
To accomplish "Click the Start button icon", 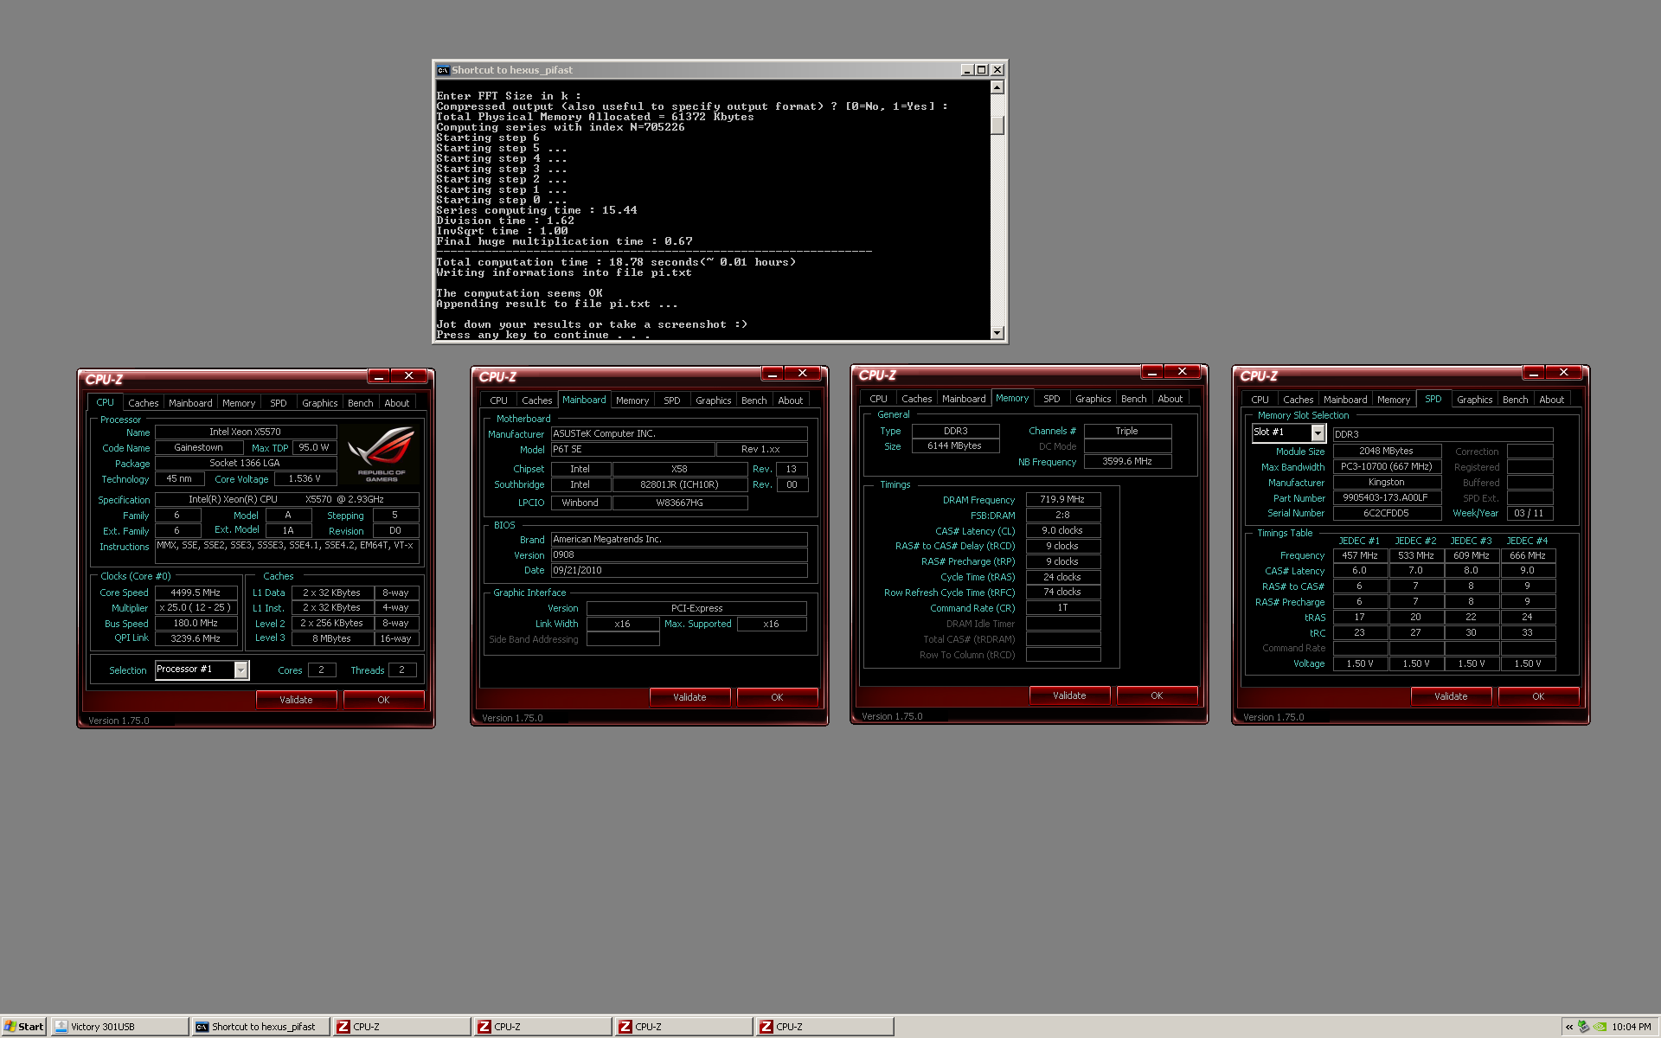I will 23,1027.
